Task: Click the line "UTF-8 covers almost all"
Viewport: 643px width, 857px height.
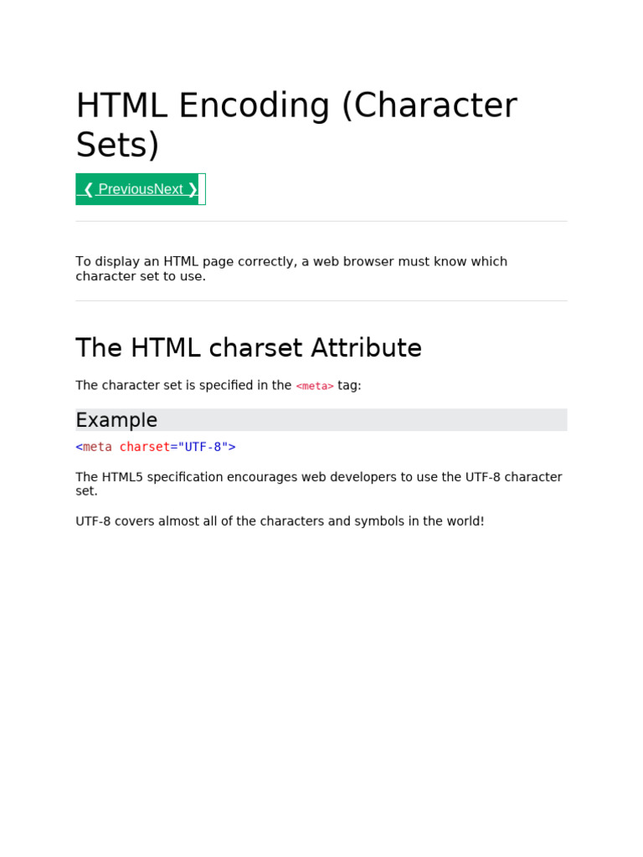Action: [x=280, y=521]
